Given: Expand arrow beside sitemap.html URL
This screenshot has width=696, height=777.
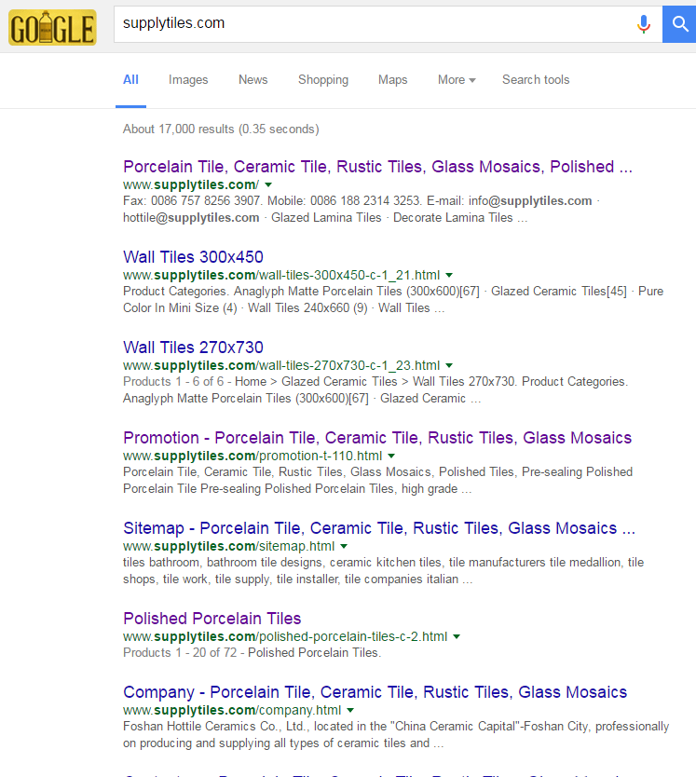Looking at the screenshot, I should (x=344, y=546).
